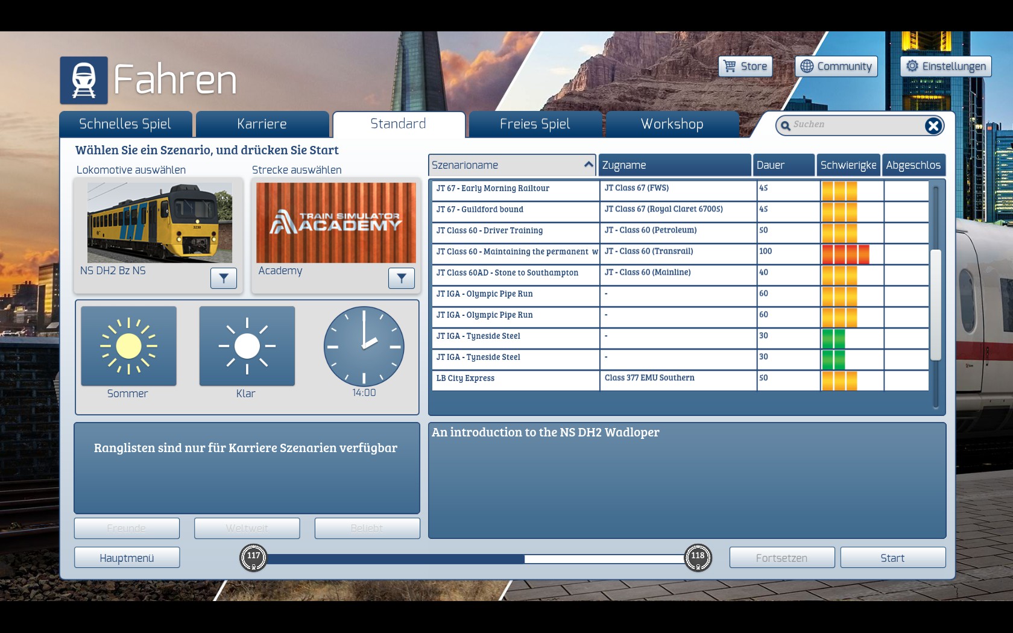Click level 118 badge on progress bar
The image size is (1013, 633).
698,558
